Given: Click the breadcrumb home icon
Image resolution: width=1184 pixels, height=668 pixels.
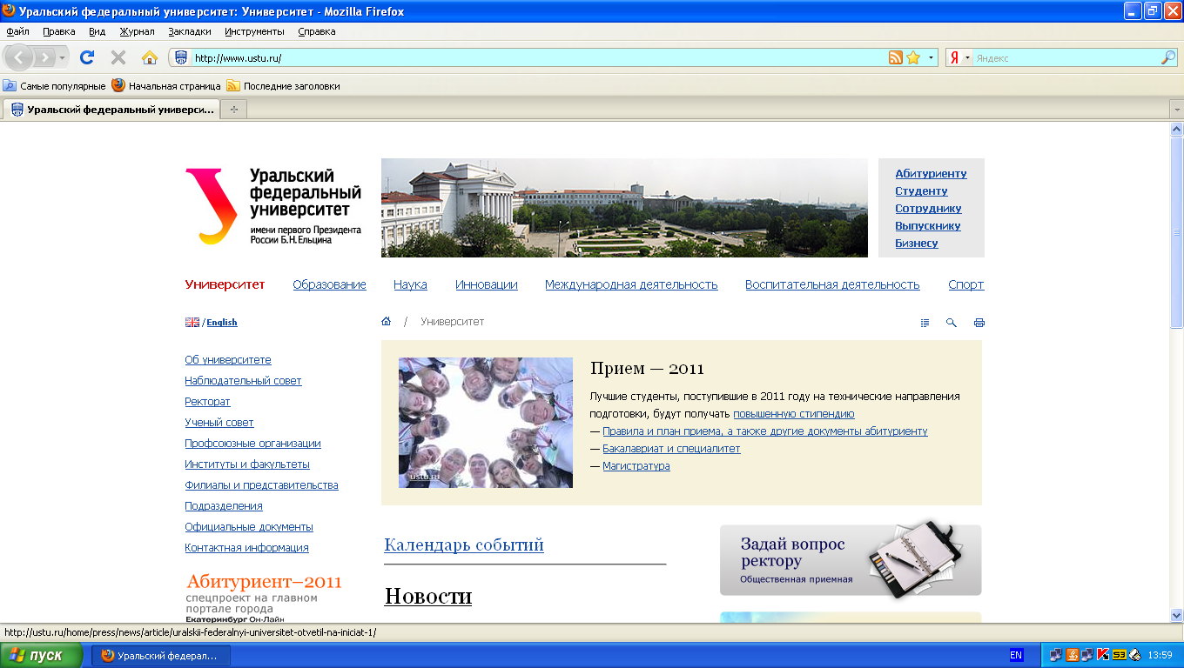Looking at the screenshot, I should (x=386, y=322).
